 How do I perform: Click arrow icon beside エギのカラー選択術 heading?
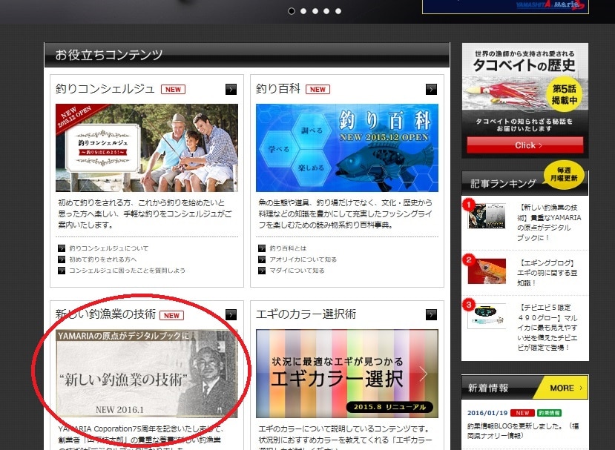click(x=431, y=314)
